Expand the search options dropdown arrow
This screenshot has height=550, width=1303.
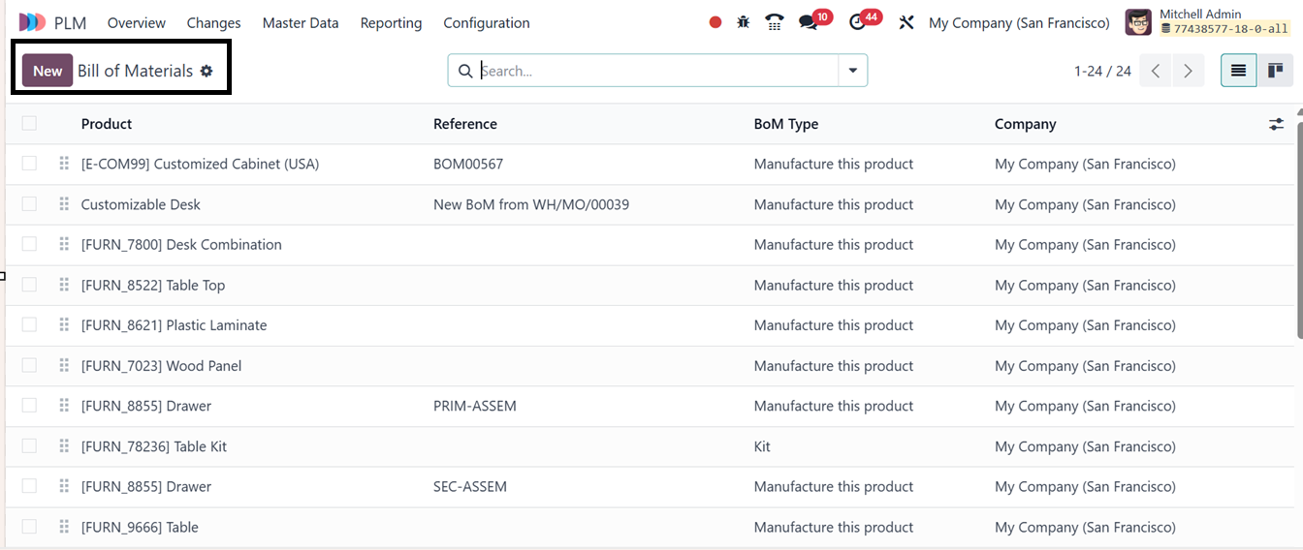point(852,71)
